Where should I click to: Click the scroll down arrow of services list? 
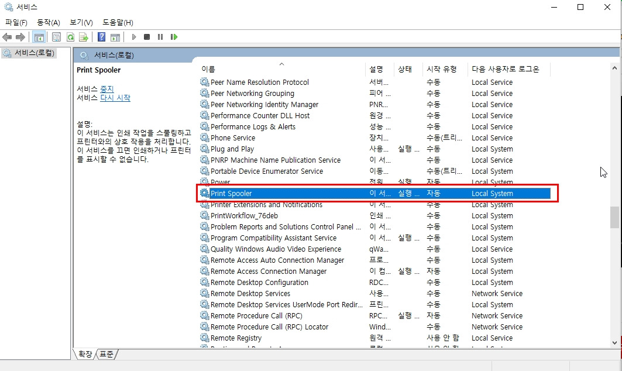614,343
